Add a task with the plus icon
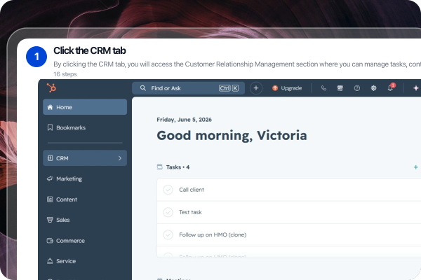 (415, 167)
